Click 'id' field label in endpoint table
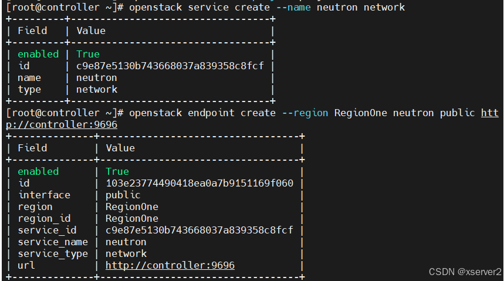Screen dimensions: 504x281 coord(24,183)
